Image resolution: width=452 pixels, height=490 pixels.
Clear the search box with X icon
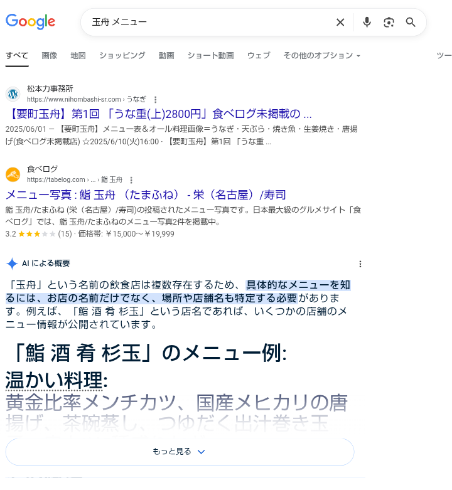tap(340, 22)
